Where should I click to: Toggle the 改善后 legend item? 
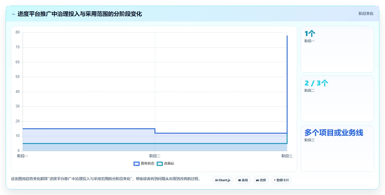[166, 163]
